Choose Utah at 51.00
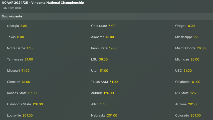Screen dimensions: 213x120 point(104,71)
